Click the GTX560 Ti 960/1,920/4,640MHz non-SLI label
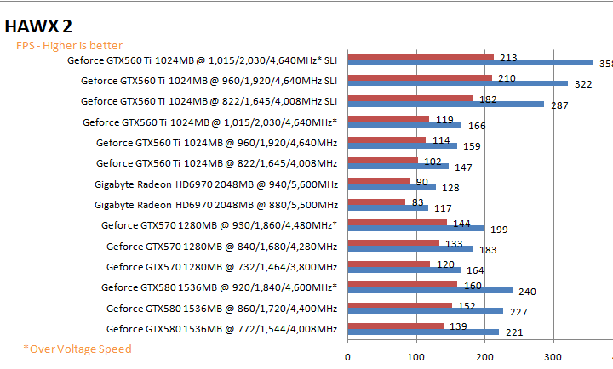Image resolution: width=613 pixels, height=369 pixels. point(216,143)
